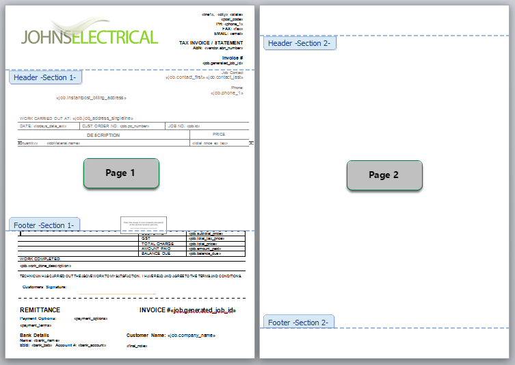The image size is (515, 365).
Task: Click the «jobMaterial.name» merge field
Action: [64, 143]
